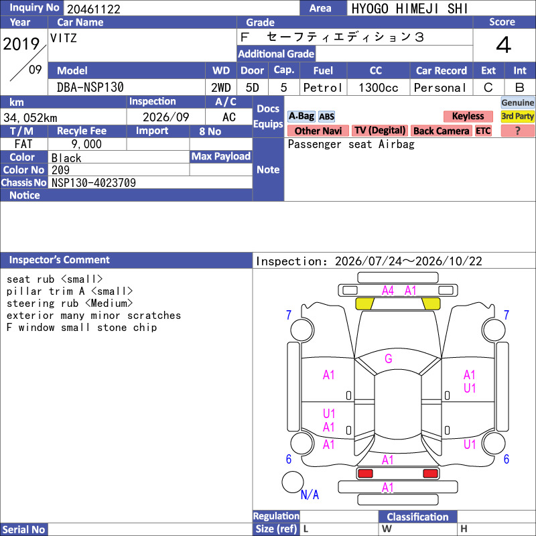
Task: Click the Genuine badge
Action: click(x=517, y=103)
